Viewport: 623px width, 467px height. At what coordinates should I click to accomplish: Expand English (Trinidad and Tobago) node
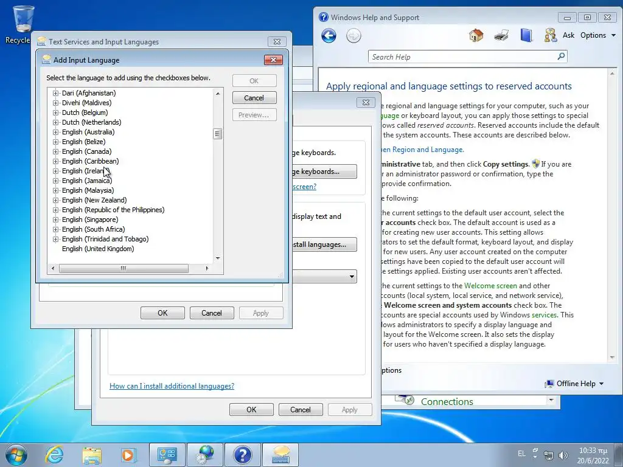pyautogui.click(x=55, y=239)
